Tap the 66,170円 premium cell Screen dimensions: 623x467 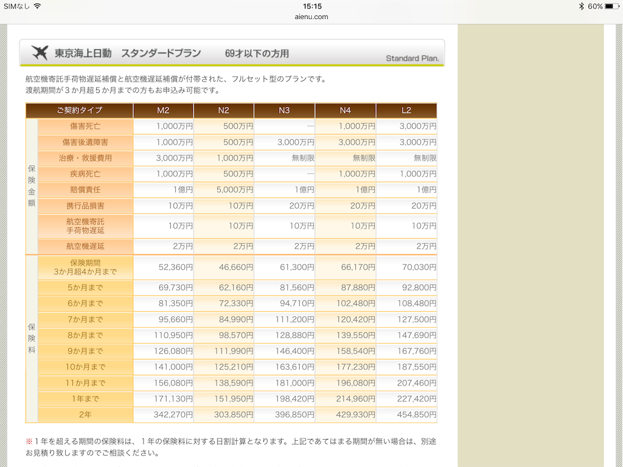pyautogui.click(x=346, y=268)
